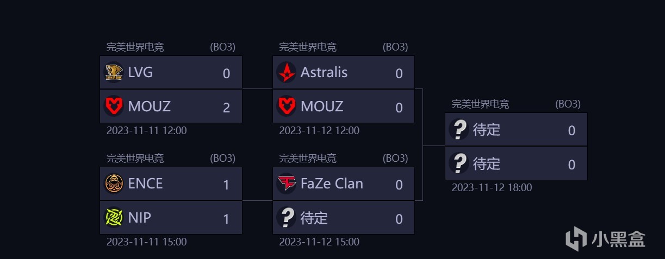Click the 2023-11-12 18:00 final time

(x=492, y=187)
